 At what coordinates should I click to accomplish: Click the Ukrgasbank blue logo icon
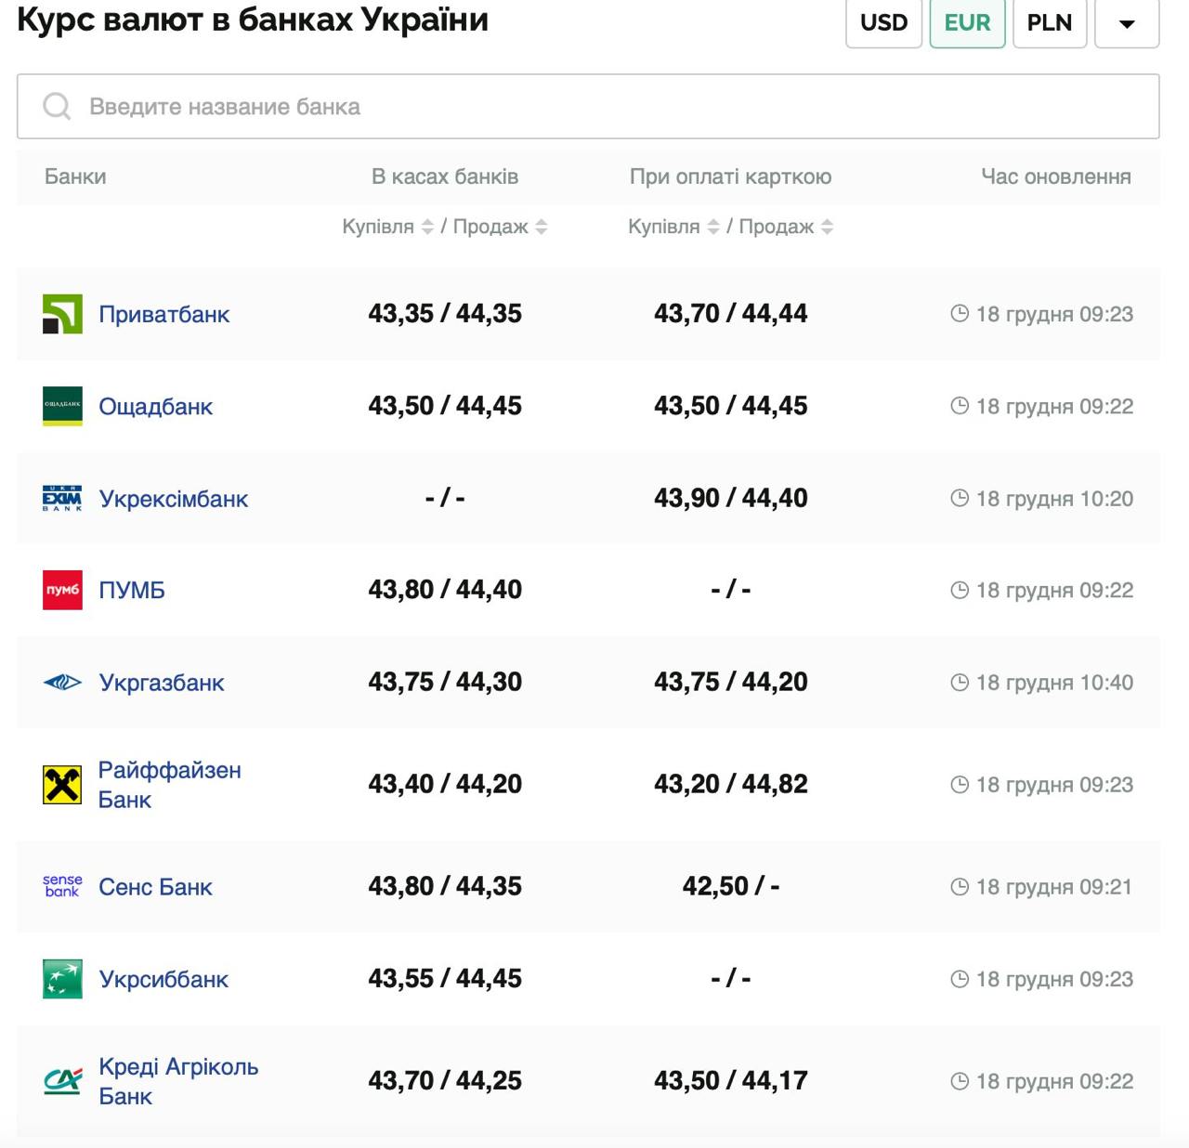point(62,683)
